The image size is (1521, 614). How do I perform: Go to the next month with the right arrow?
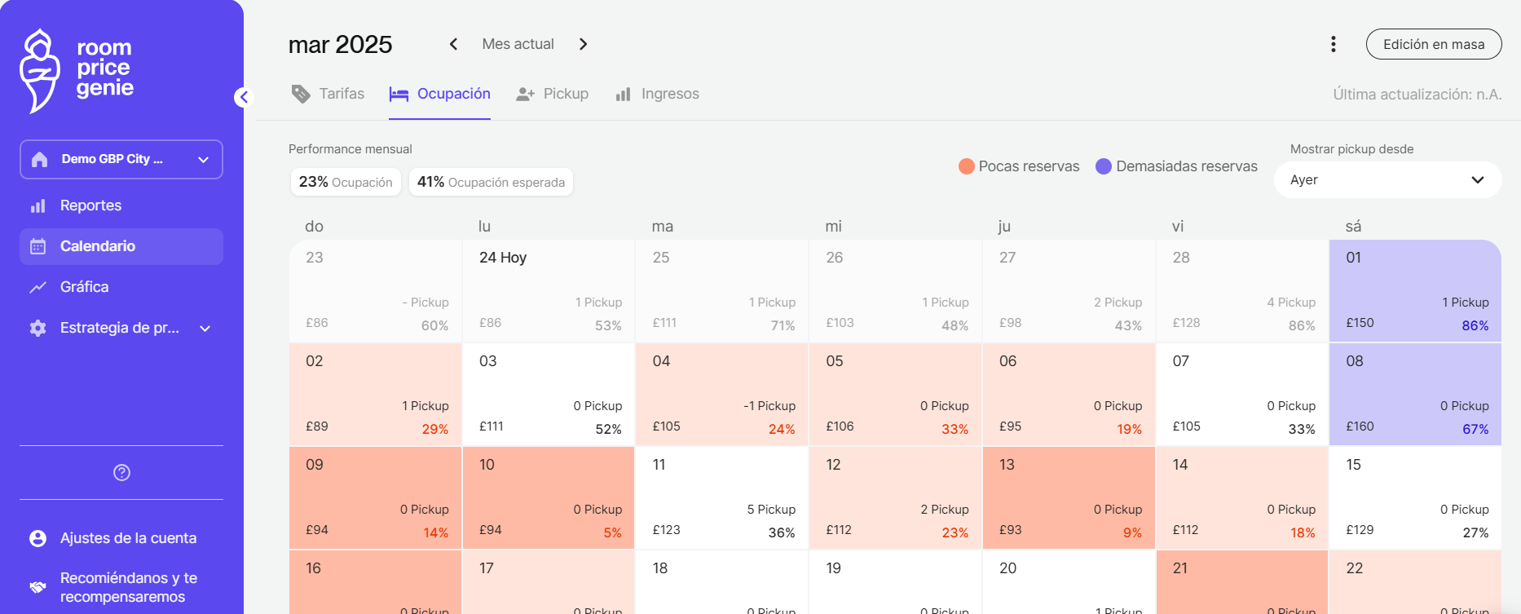[x=583, y=44]
